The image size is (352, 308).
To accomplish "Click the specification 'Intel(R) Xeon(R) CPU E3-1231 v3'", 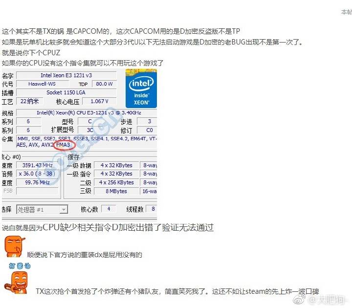I will pos(87,112).
